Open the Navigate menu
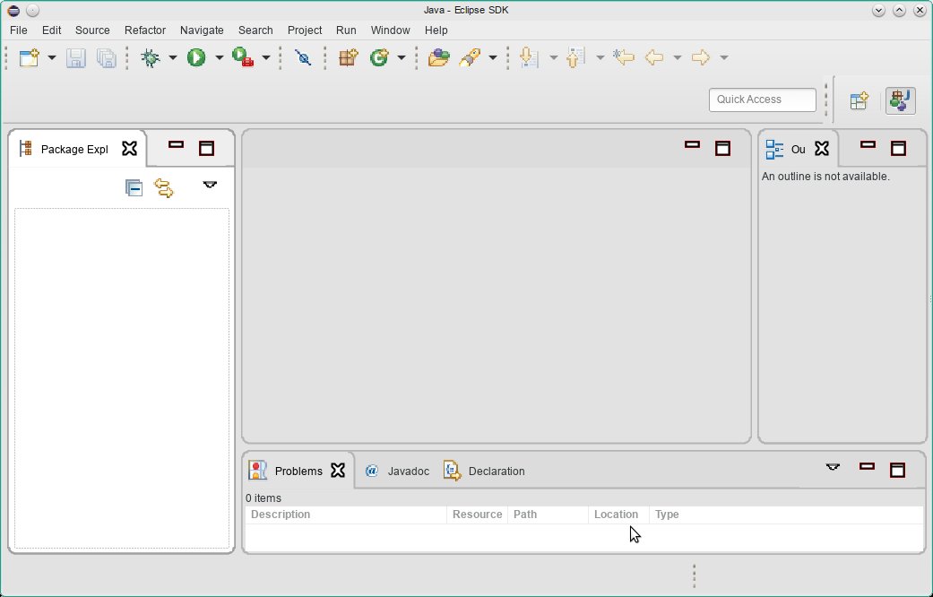The height and width of the screenshot is (597, 933). pos(202,30)
